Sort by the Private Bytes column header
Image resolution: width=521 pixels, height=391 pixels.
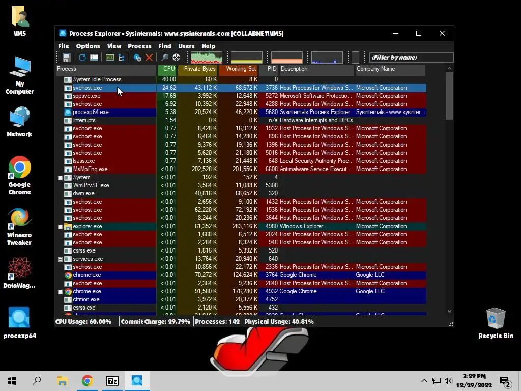[x=198, y=69]
